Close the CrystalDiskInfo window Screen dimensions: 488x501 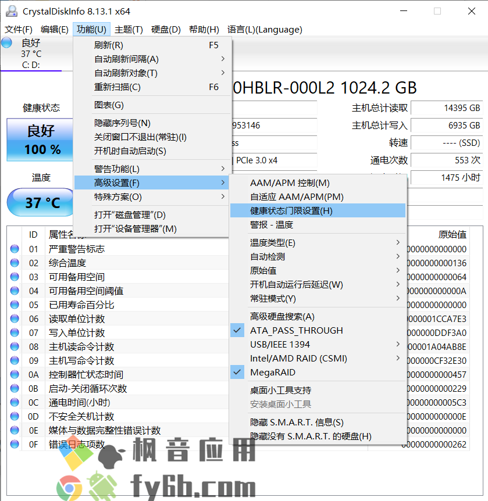pyautogui.click(x=471, y=11)
